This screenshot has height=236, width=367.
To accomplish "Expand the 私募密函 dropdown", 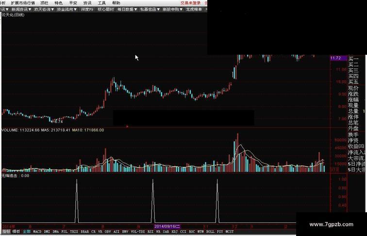I will point(150,9).
